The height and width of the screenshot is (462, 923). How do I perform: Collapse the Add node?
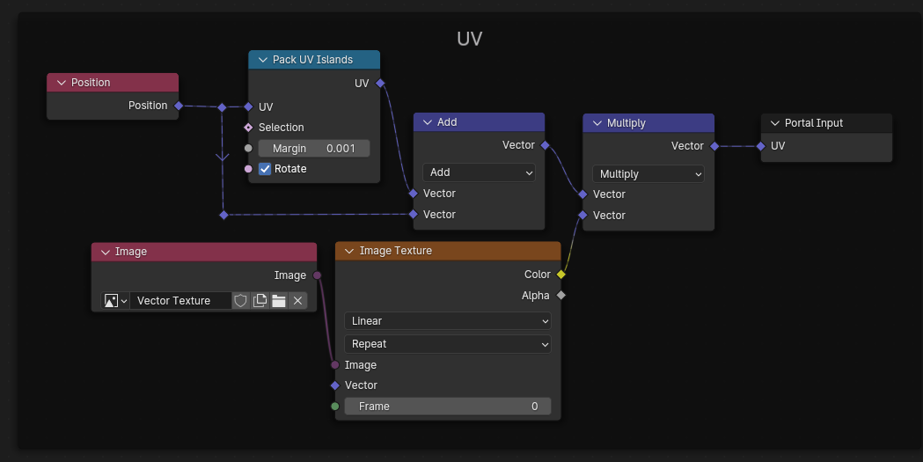(x=428, y=121)
